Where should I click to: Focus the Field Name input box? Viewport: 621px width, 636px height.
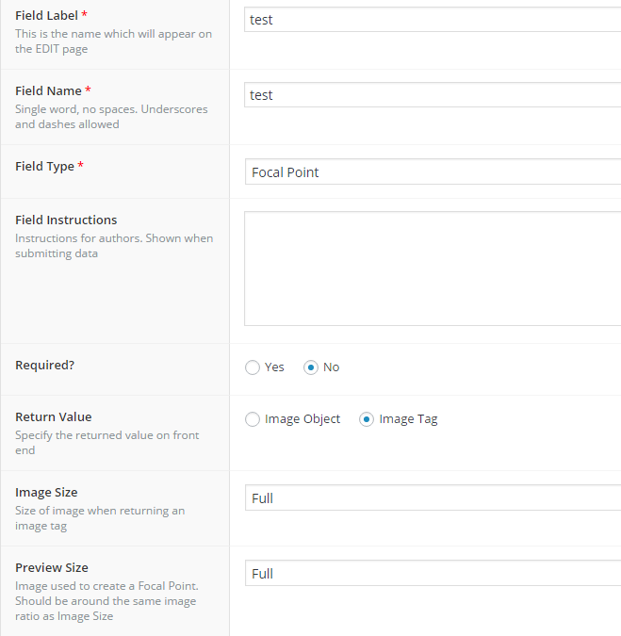coord(432,95)
